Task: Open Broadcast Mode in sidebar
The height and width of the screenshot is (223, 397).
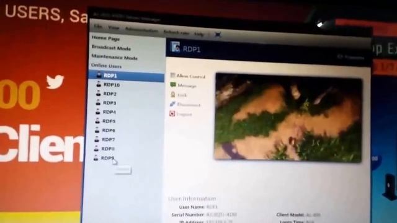Action: coord(111,48)
